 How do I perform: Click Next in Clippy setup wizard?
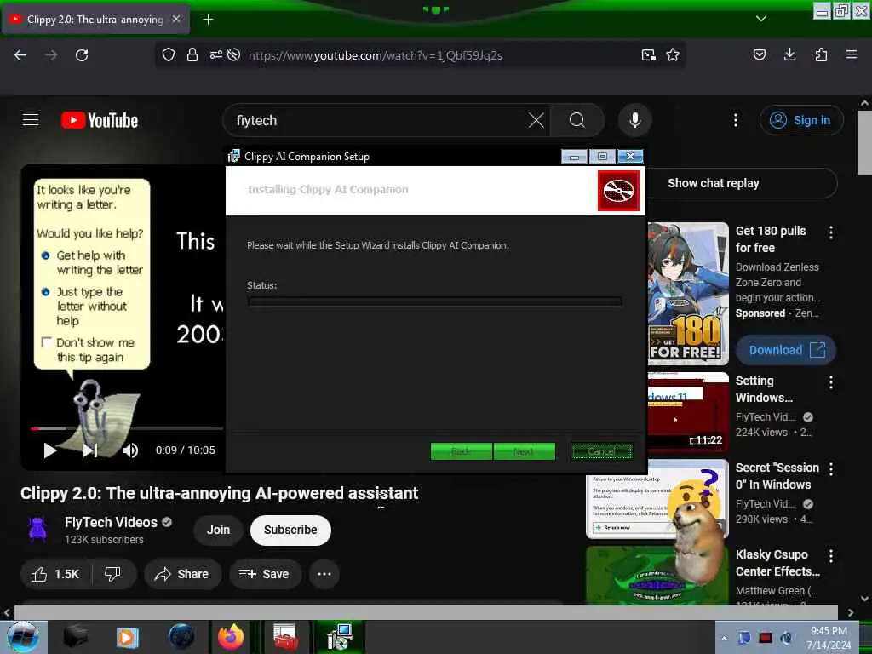pyautogui.click(x=525, y=451)
